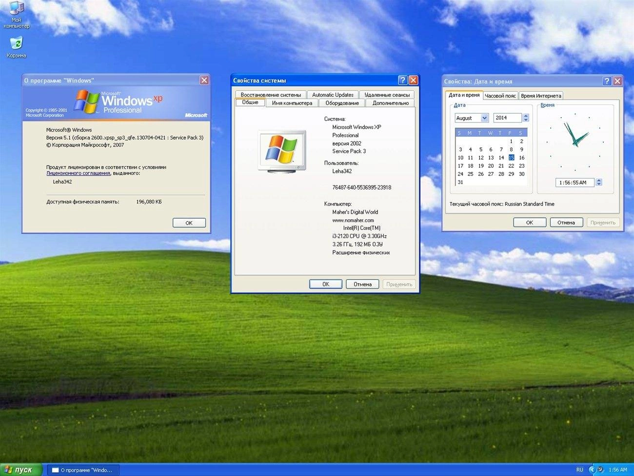Click the tray arrow icon to show hidden icons
634x476 pixels.
point(592,470)
